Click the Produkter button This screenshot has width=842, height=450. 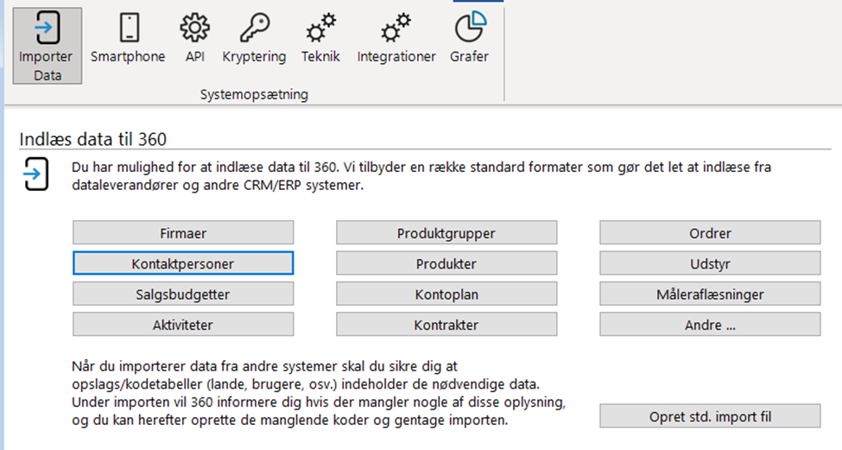(x=446, y=263)
